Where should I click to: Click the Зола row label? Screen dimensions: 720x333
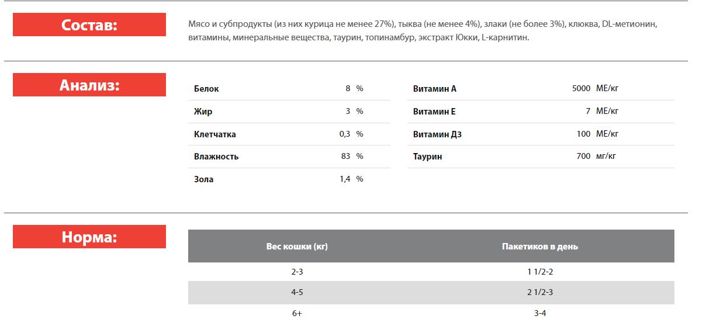(204, 179)
